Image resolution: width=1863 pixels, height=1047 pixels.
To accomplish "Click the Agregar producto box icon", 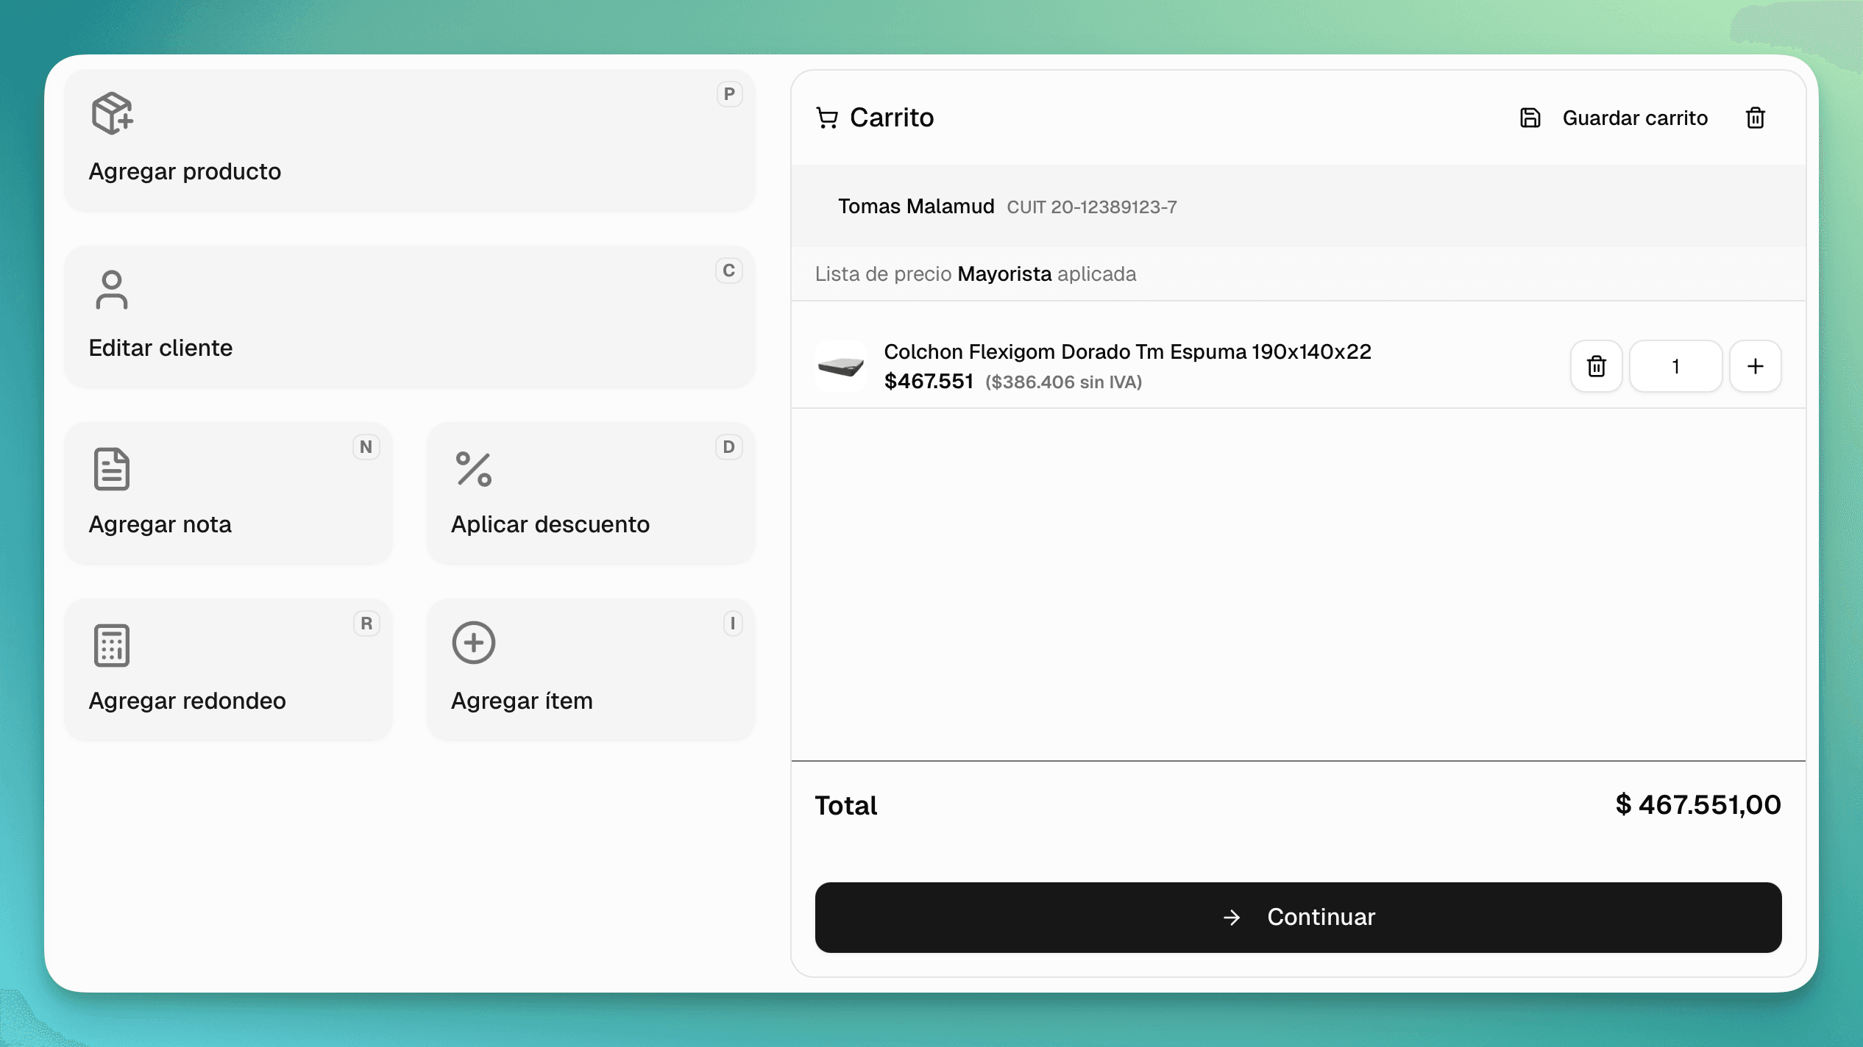I will [x=112, y=113].
